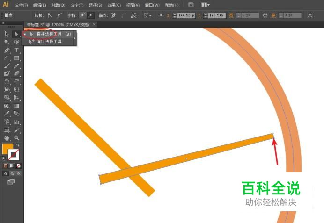
Task: Open the 效果(C) menu
Action: click(x=114, y=5)
